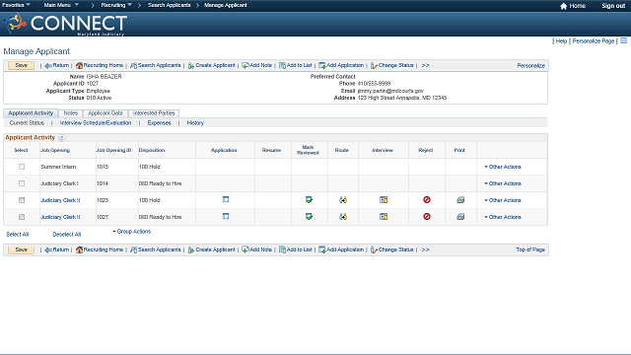Click the Applicant Activity help question-mark icon

(x=61, y=138)
